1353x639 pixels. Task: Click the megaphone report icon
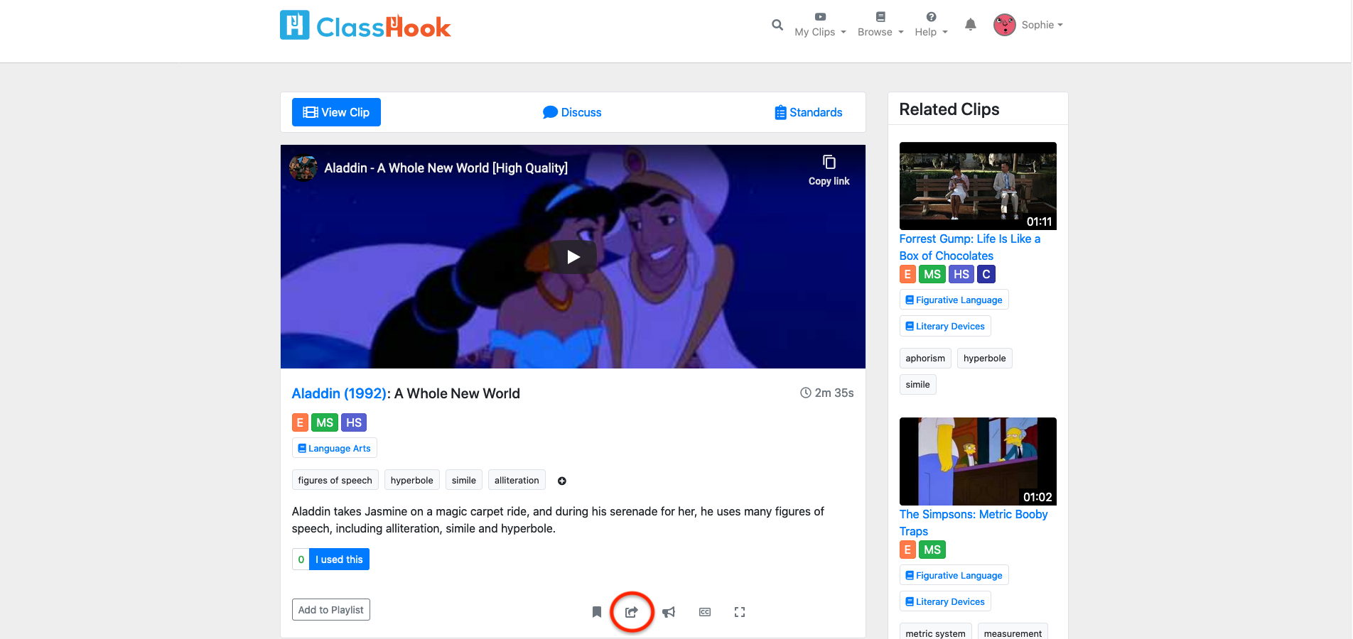tap(669, 611)
